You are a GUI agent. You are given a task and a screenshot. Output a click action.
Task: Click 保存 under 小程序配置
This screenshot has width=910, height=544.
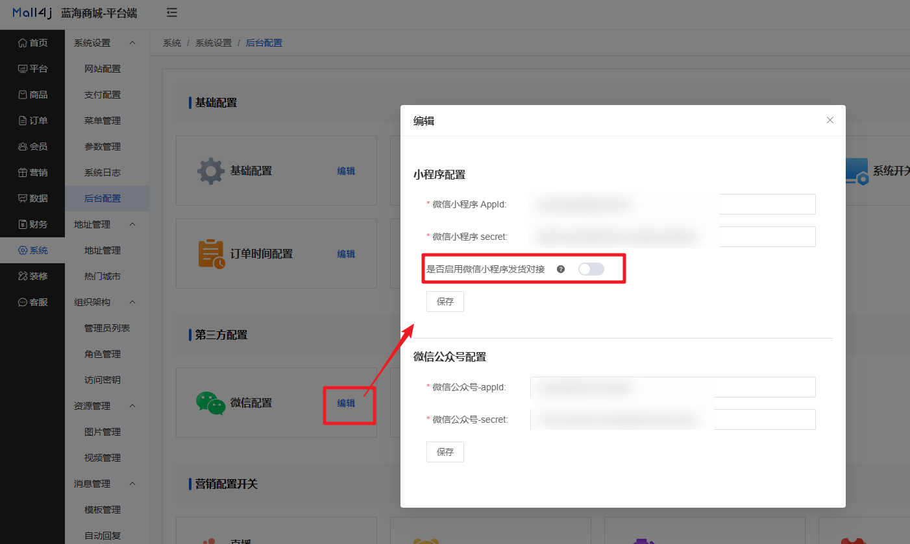click(x=445, y=302)
